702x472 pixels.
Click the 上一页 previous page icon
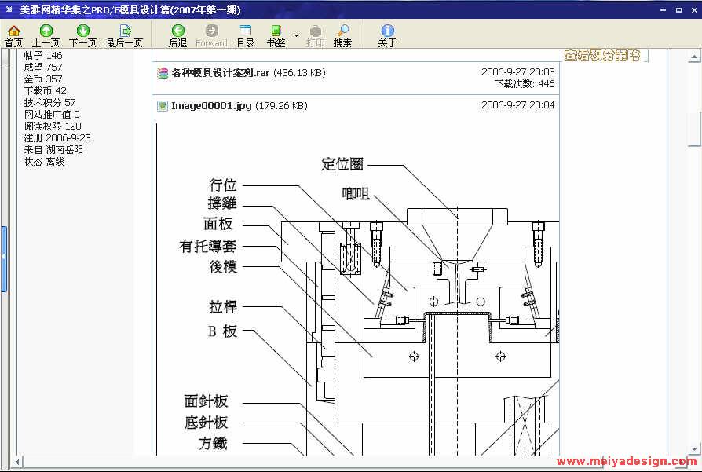(x=46, y=35)
